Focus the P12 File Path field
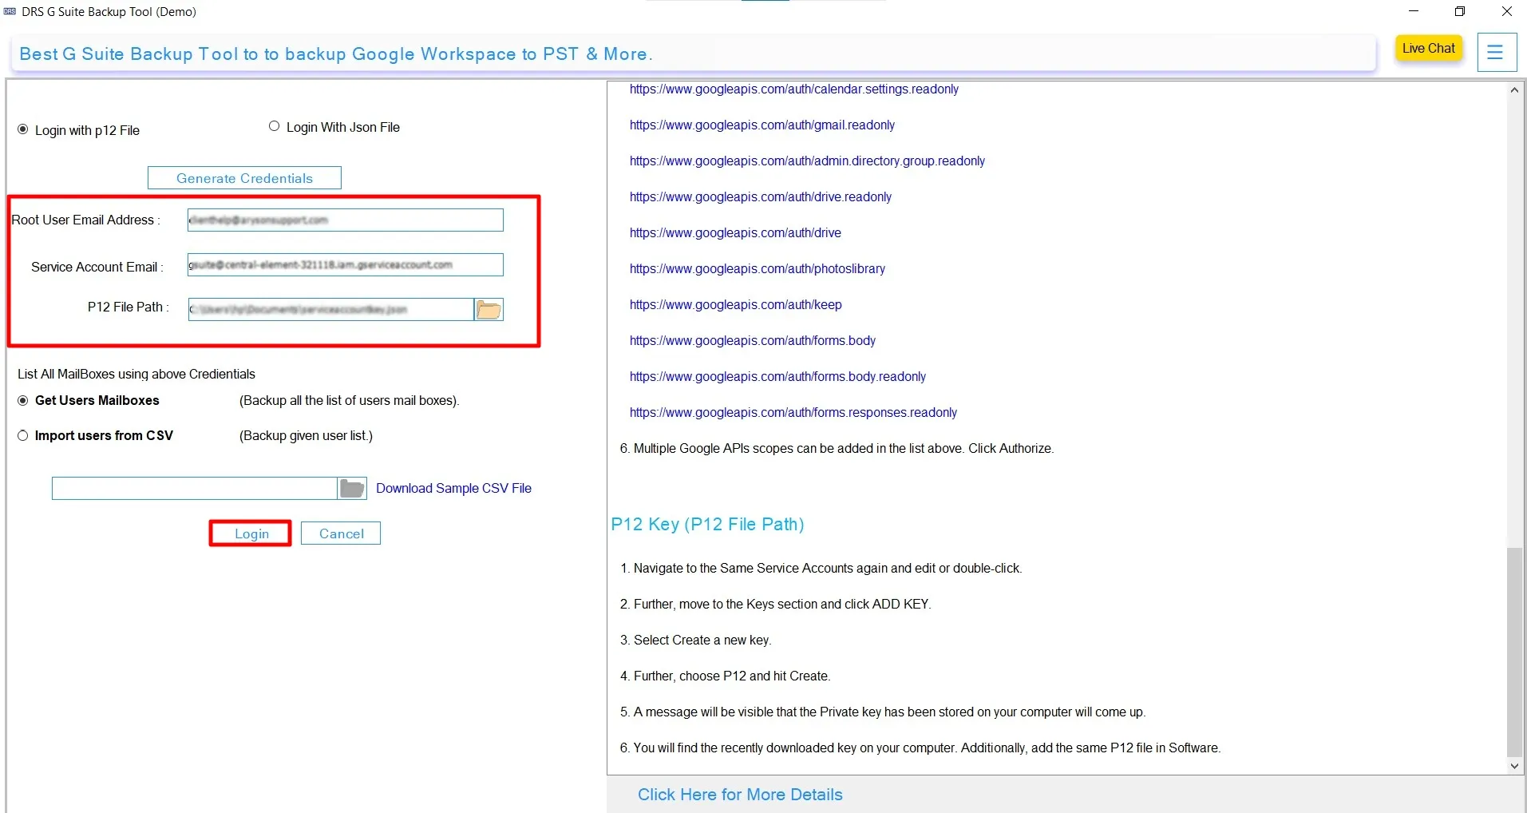 pyautogui.click(x=331, y=310)
